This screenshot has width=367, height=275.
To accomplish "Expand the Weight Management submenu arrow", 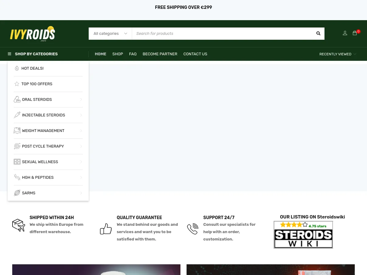I will tap(81, 131).
